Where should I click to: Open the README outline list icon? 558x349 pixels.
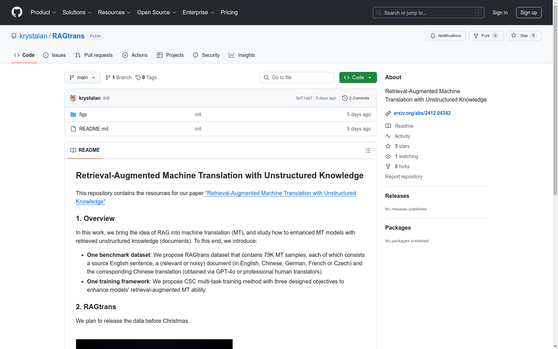click(x=368, y=150)
